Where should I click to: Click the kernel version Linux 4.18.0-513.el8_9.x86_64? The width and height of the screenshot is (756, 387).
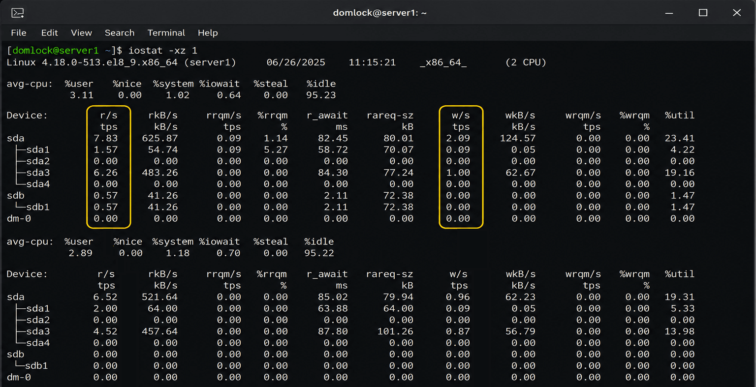click(x=92, y=62)
